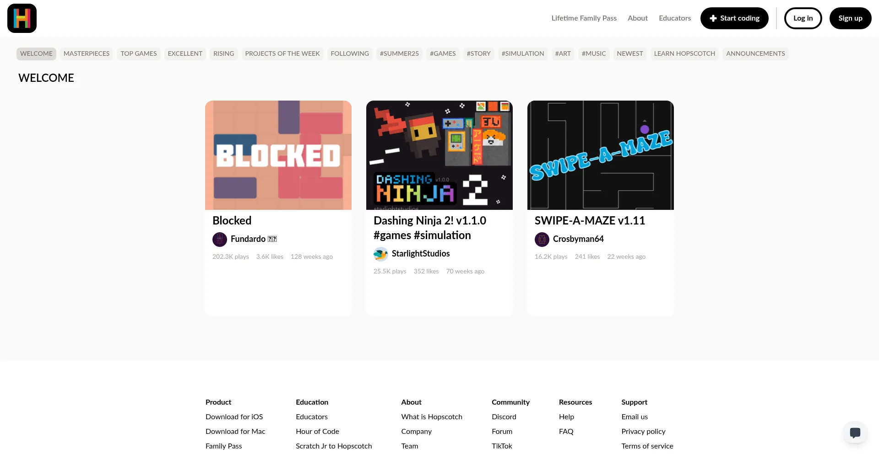
Task: Click Fundardo's profile avatar icon
Action: coord(220,239)
